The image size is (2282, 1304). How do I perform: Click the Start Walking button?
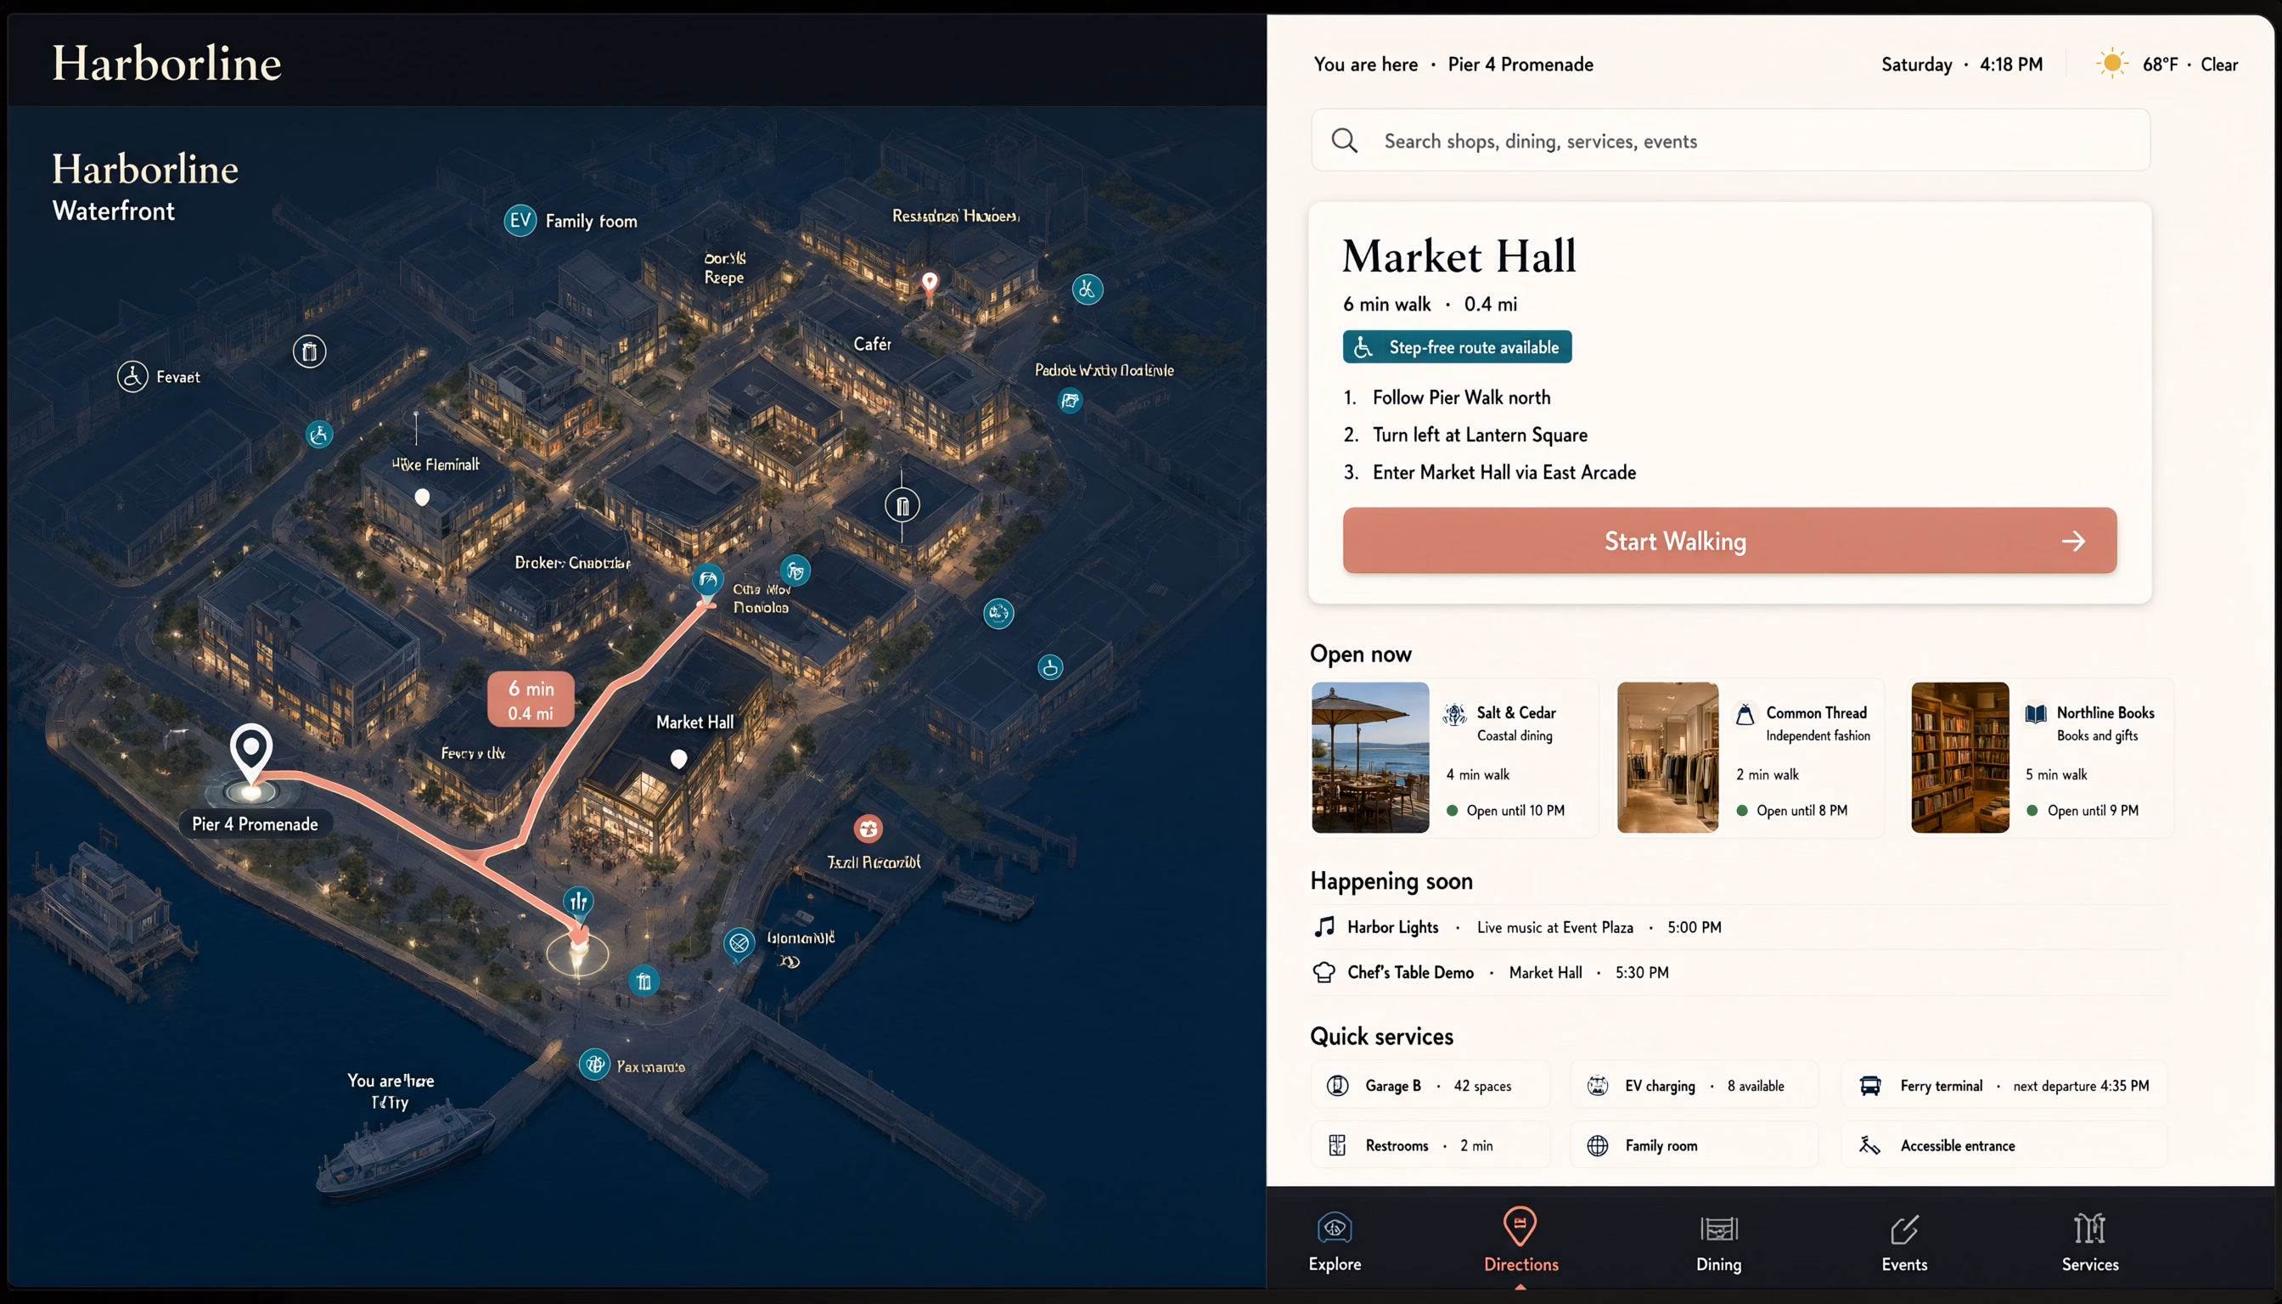[1729, 541]
